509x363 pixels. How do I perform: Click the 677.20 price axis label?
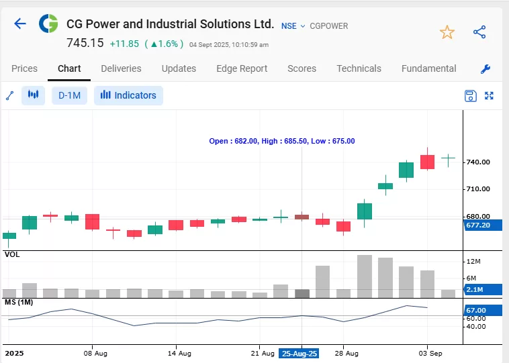pos(483,225)
